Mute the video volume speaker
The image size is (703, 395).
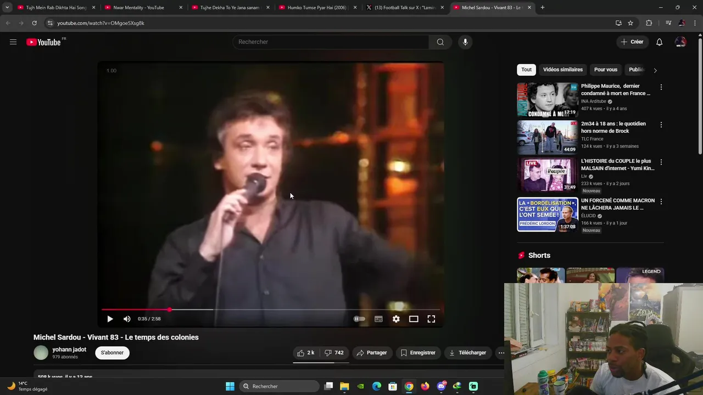tap(127, 319)
